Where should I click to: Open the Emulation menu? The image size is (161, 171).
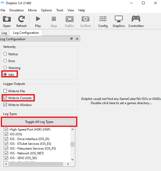[x=17, y=10]
